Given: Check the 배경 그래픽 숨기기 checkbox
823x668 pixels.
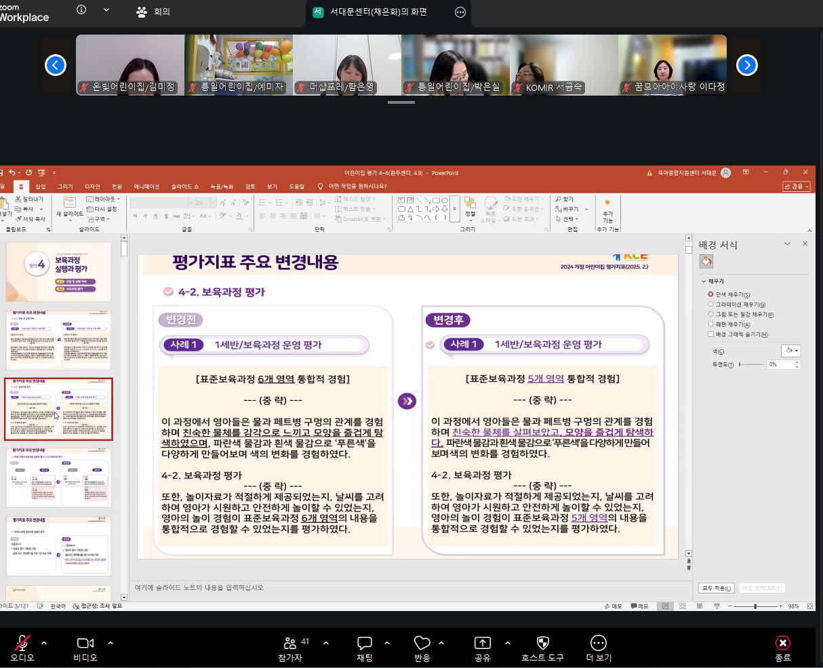Looking at the screenshot, I should tap(710, 334).
